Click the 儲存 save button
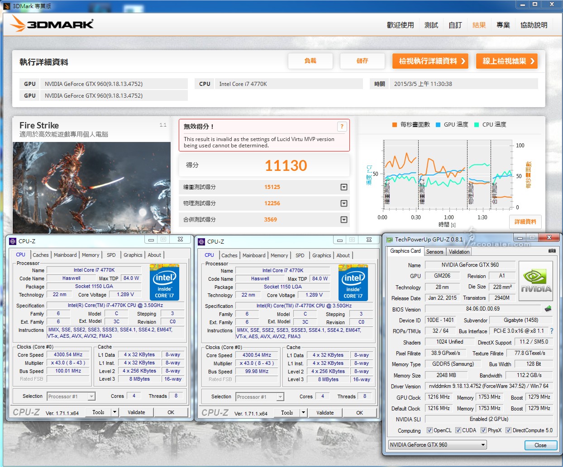This screenshot has height=467, width=563. (x=363, y=61)
